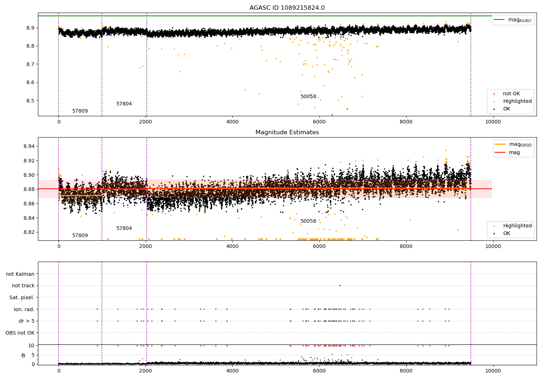This screenshot has height=379, width=542.
Task: Click the 'not Kalman' axis label
Action: (20, 274)
